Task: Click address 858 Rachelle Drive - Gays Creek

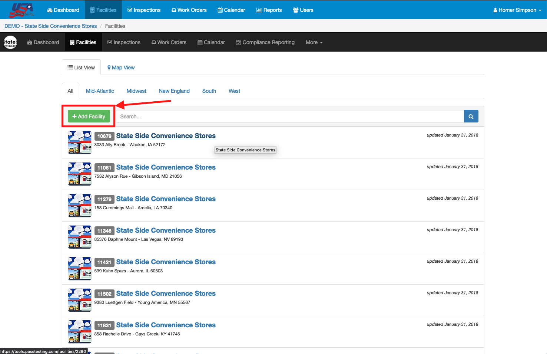Action: [137, 334]
